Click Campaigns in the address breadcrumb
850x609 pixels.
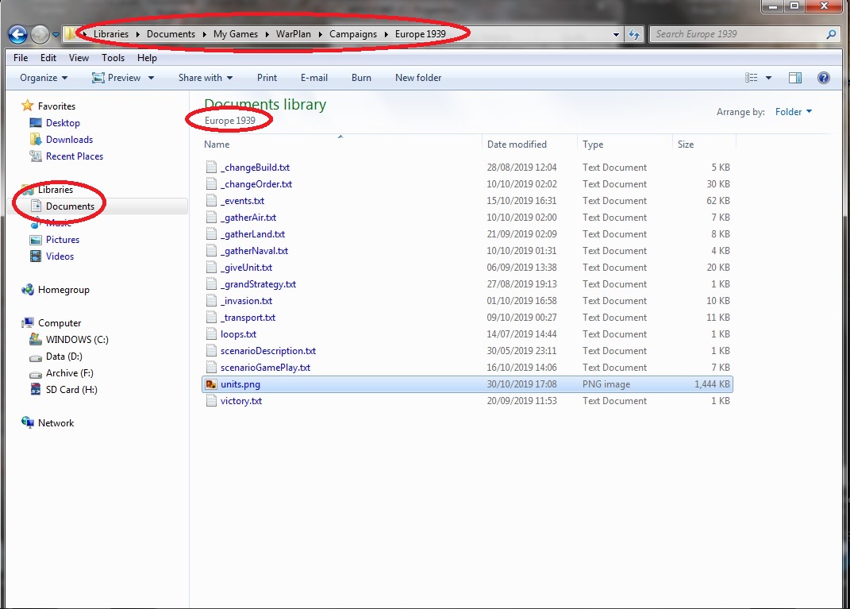click(353, 34)
